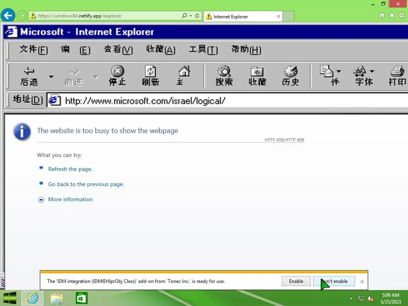Open the dropdown arrow next to outer search magnifier
This screenshot has width=408, height=306.
coord(191,16)
